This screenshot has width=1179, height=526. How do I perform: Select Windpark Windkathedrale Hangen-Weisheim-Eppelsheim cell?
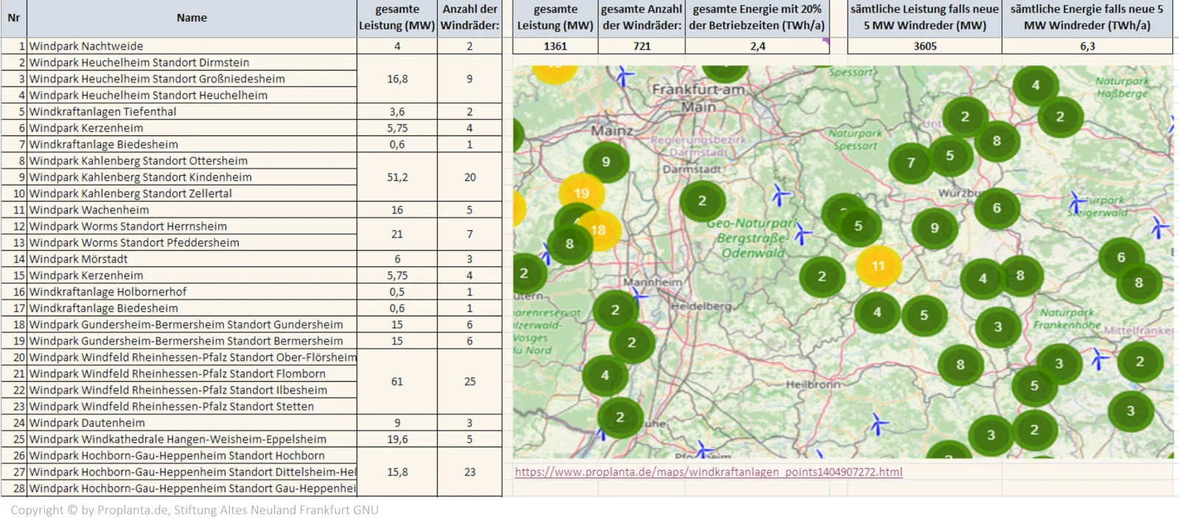pos(192,439)
